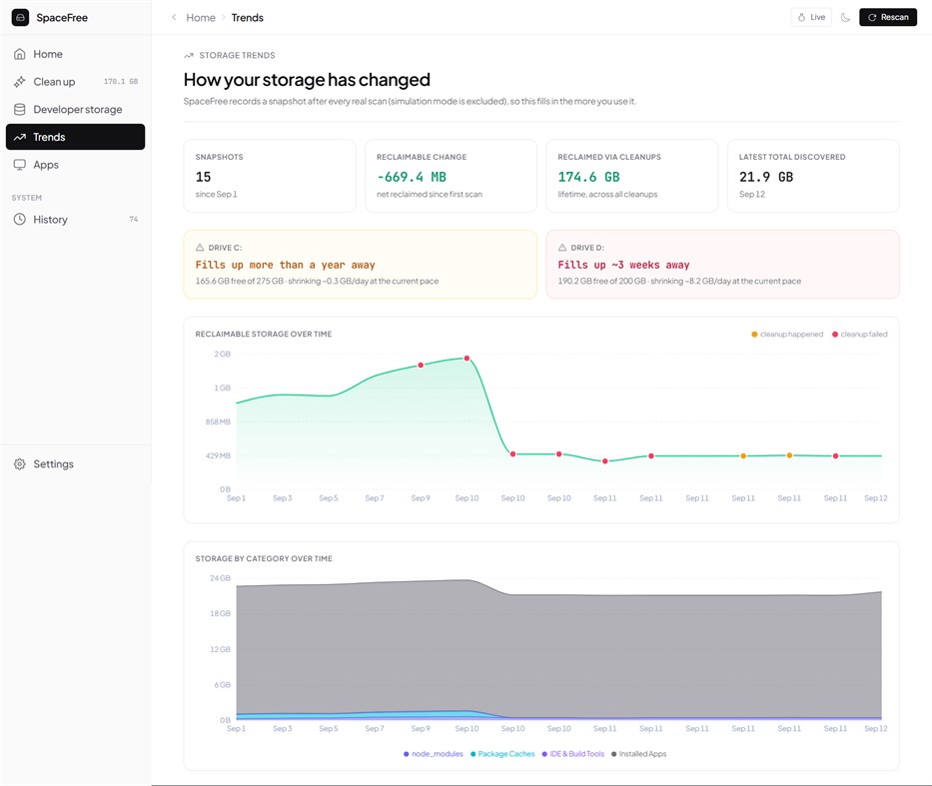This screenshot has height=786, width=932.
Task: Click the SpaceFree app name
Action: pyautogui.click(x=62, y=18)
